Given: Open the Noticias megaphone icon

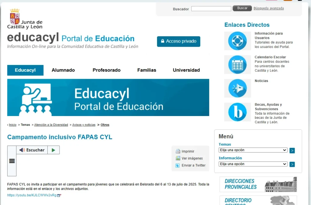Looking at the screenshot, I should point(238,88).
